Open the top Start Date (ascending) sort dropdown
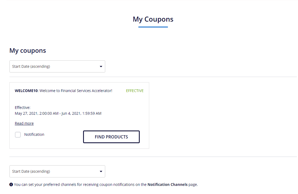This screenshot has width=298, height=194. click(57, 66)
